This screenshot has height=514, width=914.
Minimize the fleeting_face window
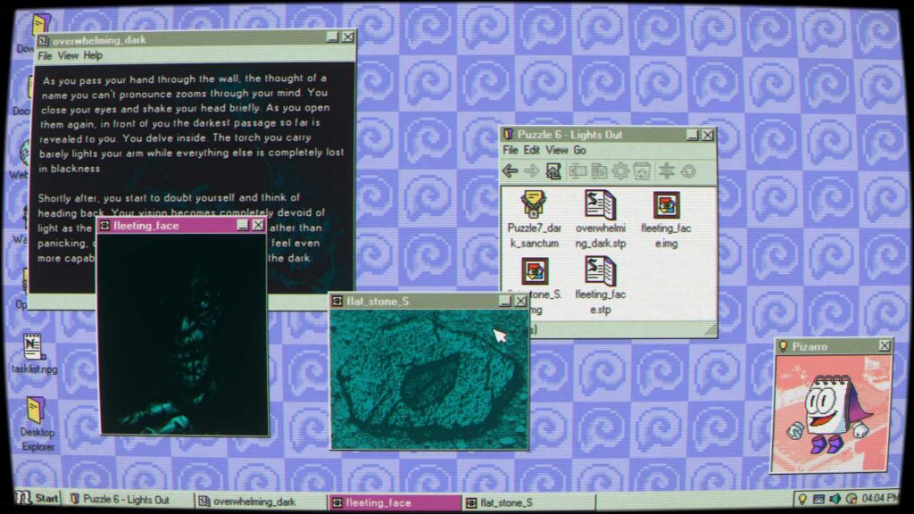pyautogui.click(x=243, y=226)
